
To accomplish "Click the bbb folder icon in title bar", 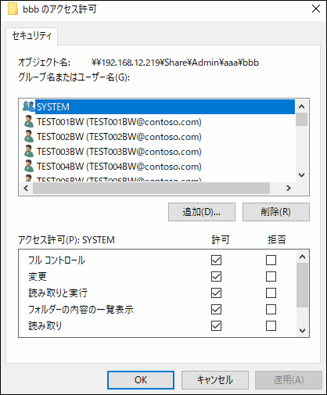I will pyautogui.click(x=13, y=9).
